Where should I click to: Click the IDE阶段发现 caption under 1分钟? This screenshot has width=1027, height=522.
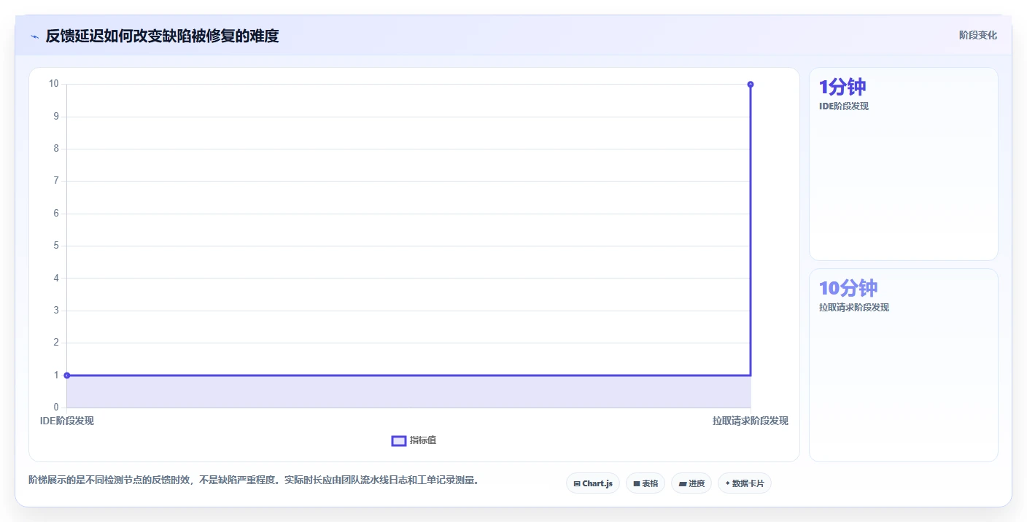(844, 106)
